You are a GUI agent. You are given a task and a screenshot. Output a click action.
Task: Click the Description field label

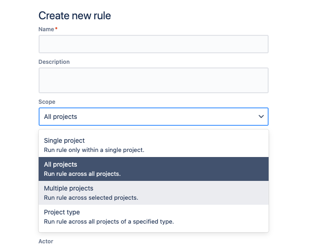tap(54, 62)
